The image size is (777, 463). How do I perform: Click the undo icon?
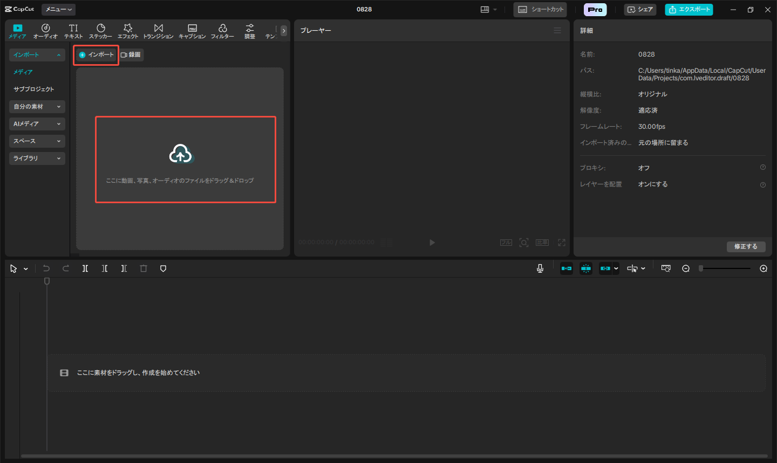coord(46,268)
